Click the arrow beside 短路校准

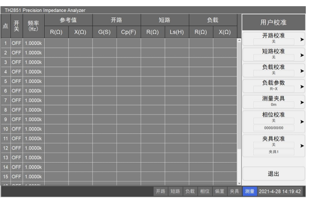click(302, 55)
